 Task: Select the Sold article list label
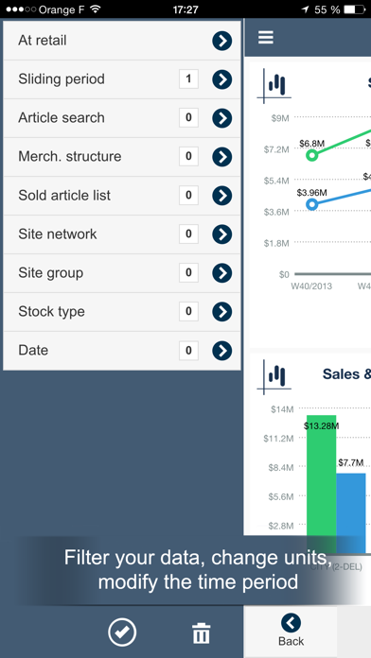[x=64, y=195]
